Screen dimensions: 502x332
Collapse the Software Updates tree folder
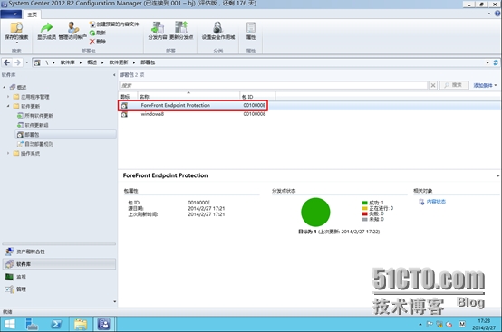pyautogui.click(x=8, y=106)
